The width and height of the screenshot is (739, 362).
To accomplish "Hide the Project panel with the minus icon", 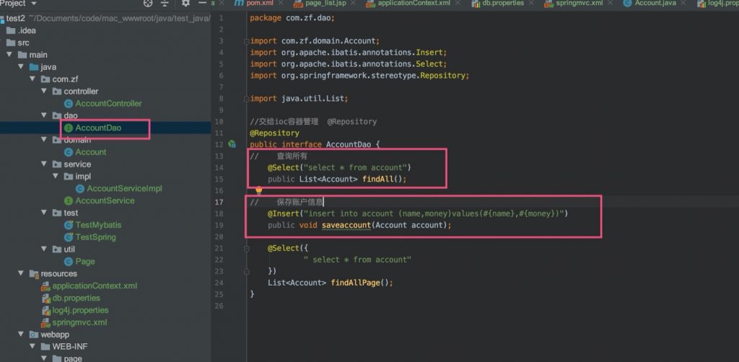I will coord(202,4).
